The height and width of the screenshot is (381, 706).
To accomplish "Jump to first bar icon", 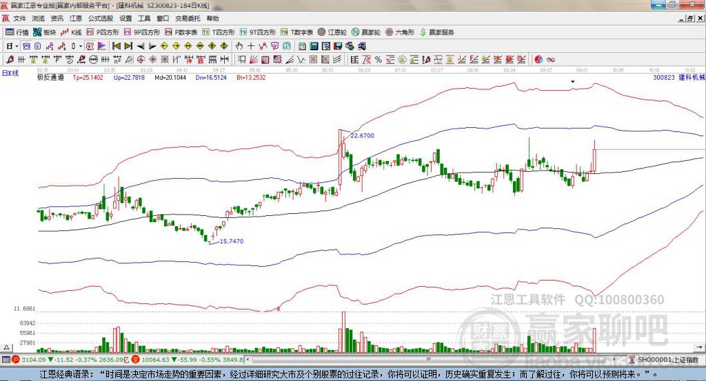I will click(x=117, y=46).
